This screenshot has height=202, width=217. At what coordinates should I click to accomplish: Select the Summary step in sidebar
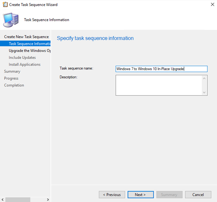[x=12, y=71]
